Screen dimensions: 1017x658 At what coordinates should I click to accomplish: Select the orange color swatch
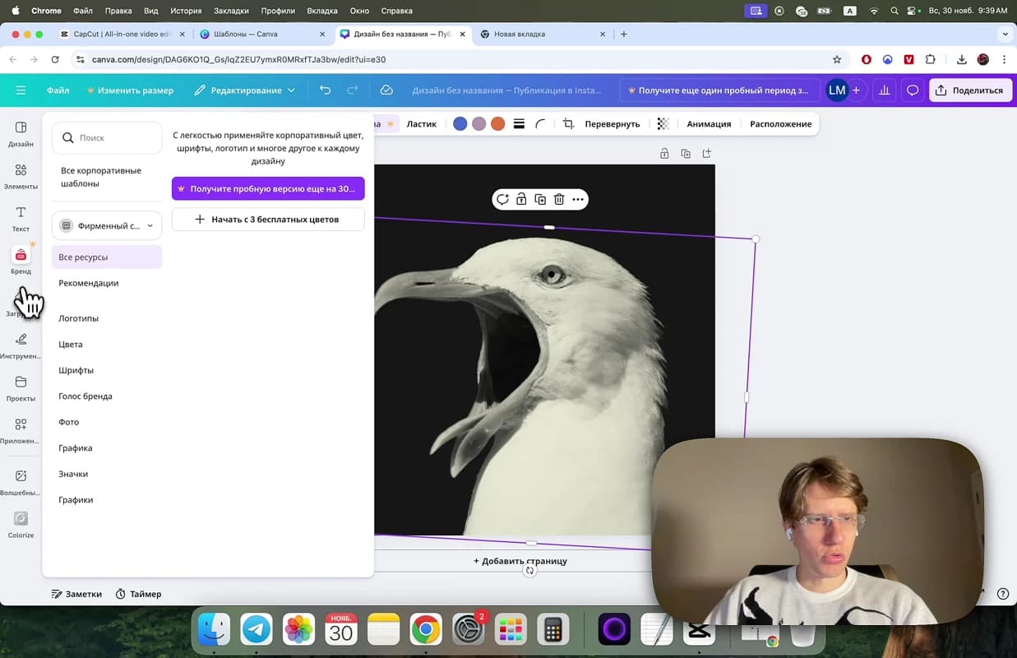(497, 124)
